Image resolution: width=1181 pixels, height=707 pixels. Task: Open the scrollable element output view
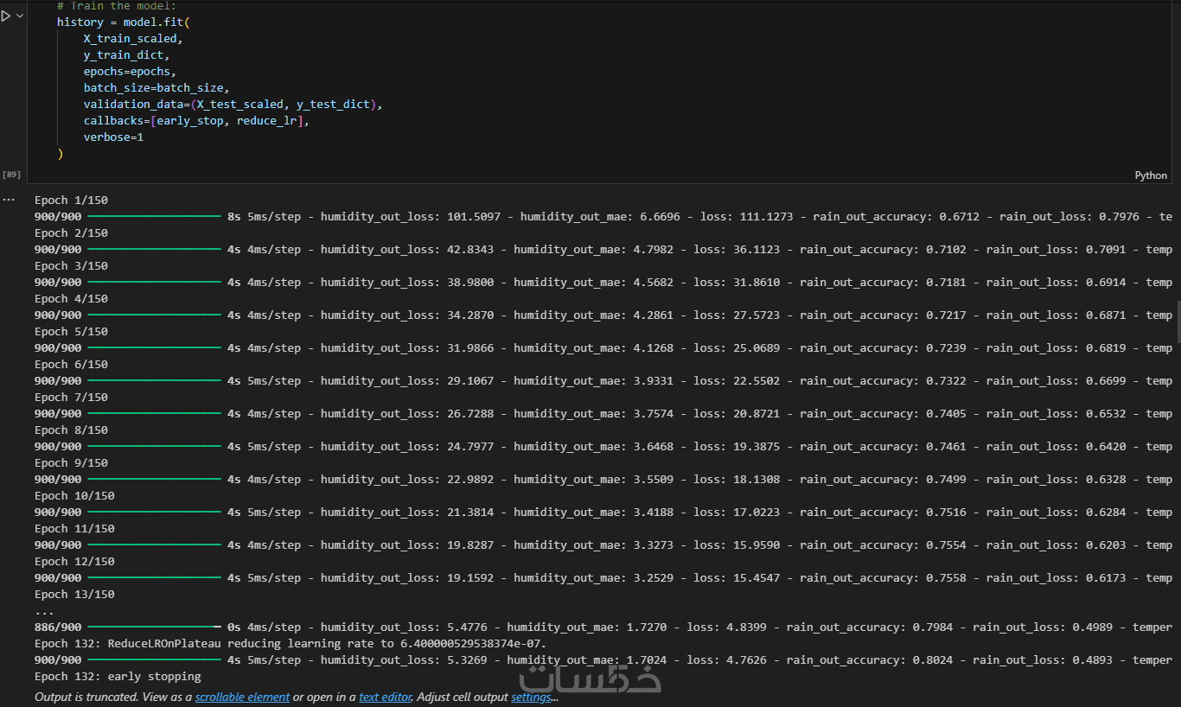[242, 697]
